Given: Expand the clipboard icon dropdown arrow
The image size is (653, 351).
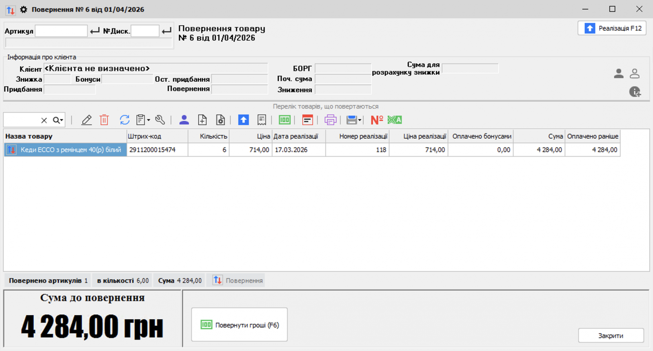Looking at the screenshot, I should tap(149, 120).
